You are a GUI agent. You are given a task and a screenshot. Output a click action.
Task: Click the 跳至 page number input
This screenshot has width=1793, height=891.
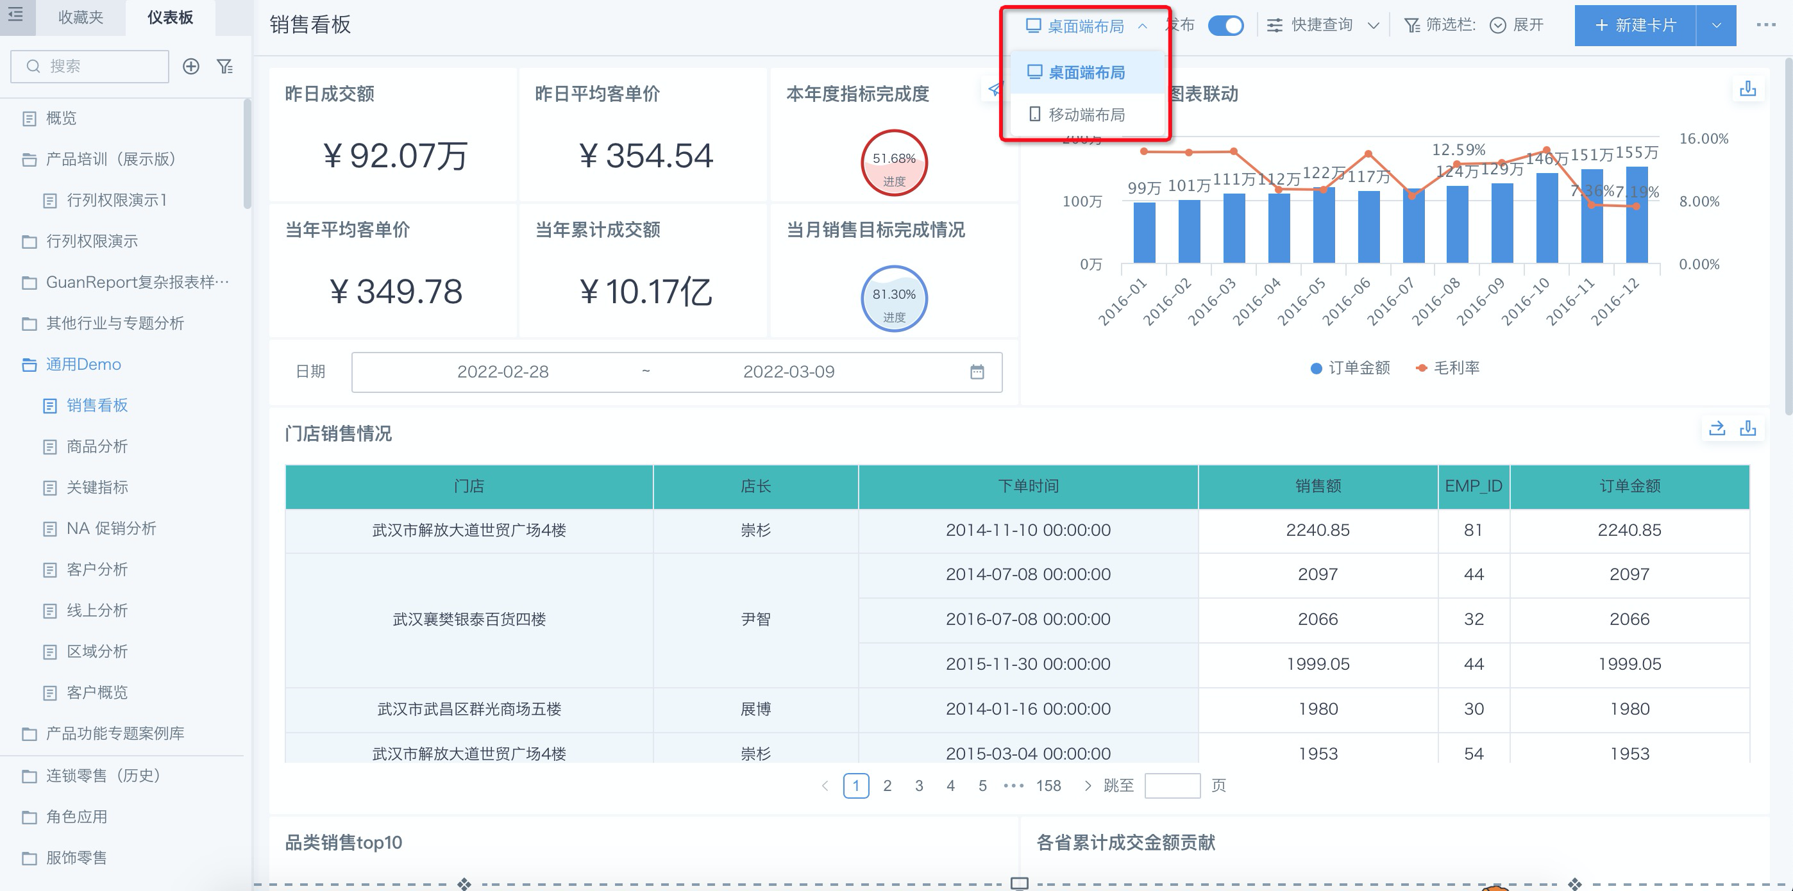point(1172,786)
